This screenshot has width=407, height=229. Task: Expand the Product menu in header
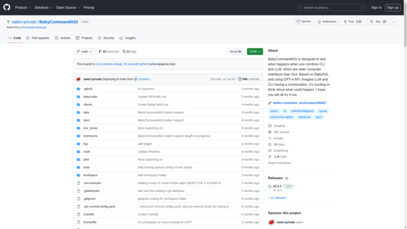pos(22,7)
